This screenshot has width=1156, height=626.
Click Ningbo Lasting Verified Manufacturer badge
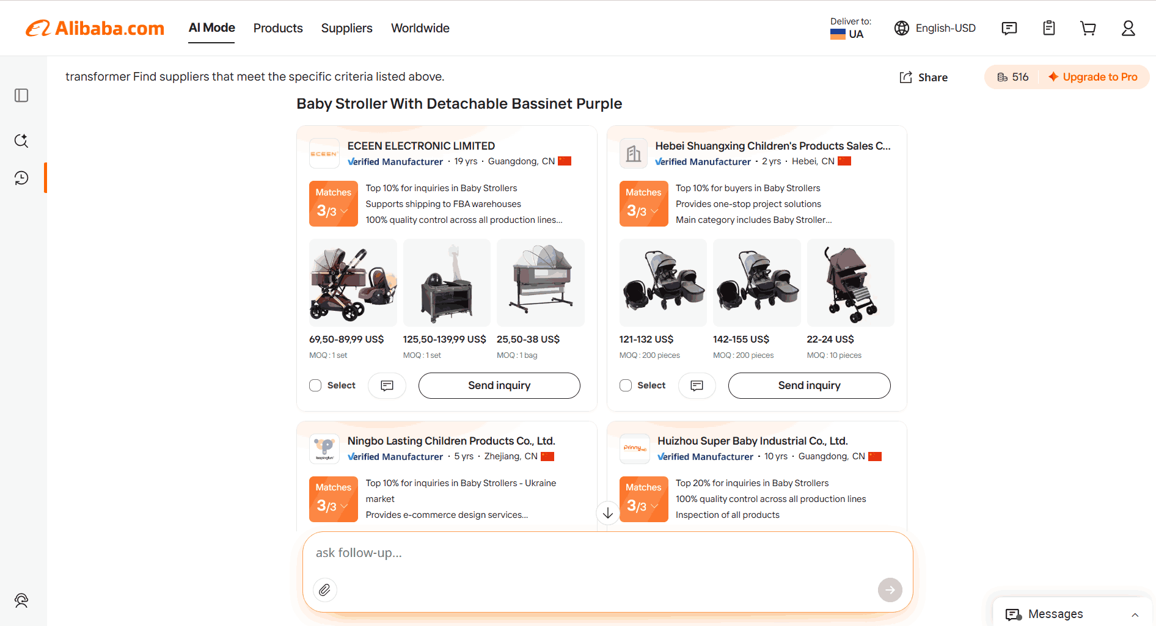(395, 457)
